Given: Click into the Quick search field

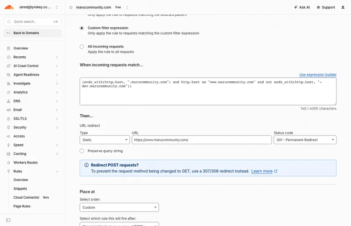Looking at the screenshot, I should pyautogui.click(x=32, y=22).
